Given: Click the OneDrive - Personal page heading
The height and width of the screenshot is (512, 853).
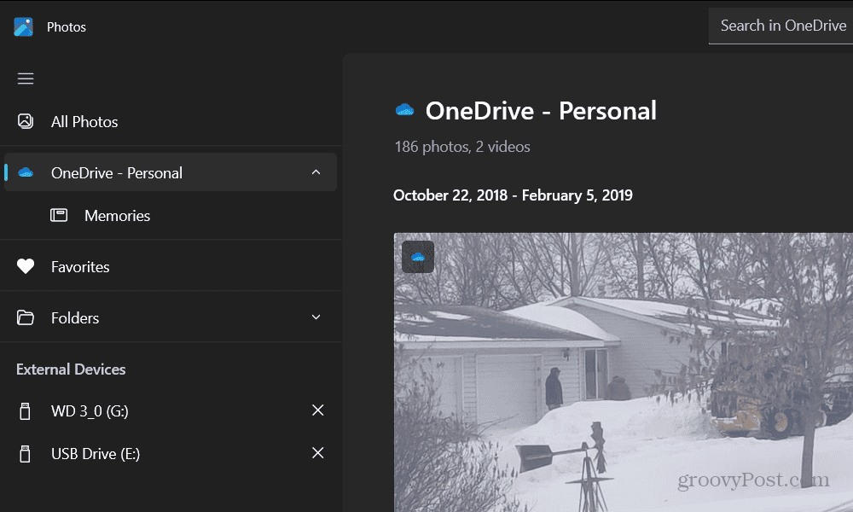Looking at the screenshot, I should pos(542,111).
